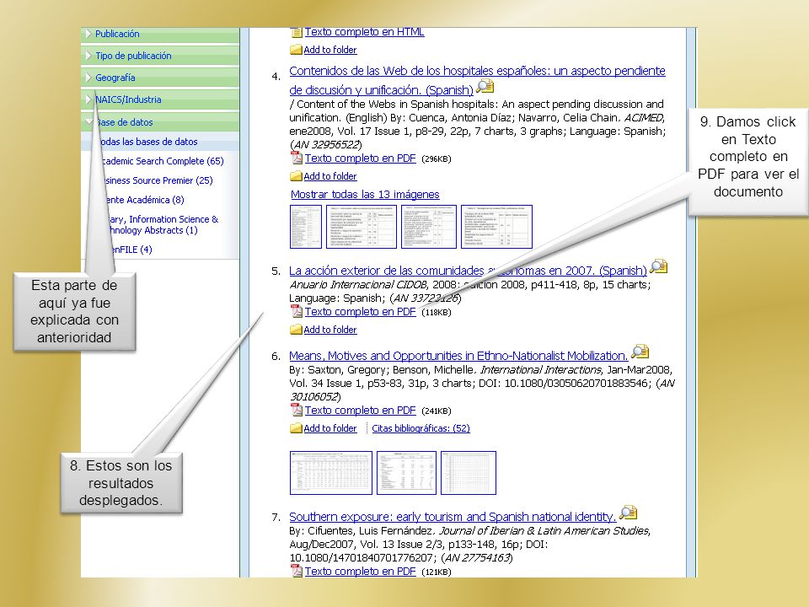809x607 pixels.
Task: Open fourth image thumbnail under result 4
Action: click(x=496, y=227)
